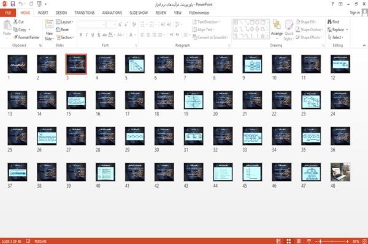Open the Align Text dropdown
The height and width of the screenshot is (244, 368).
(203, 30)
